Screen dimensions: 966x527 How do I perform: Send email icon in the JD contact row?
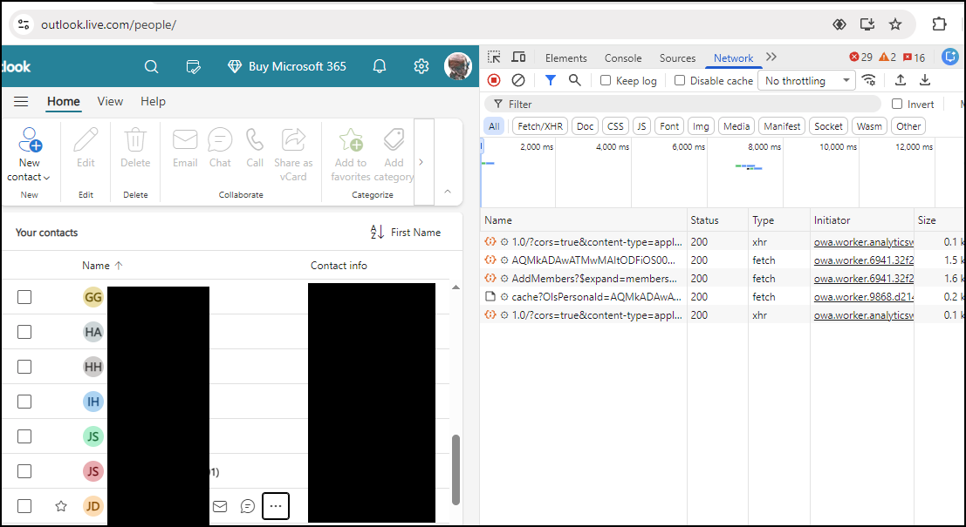tap(220, 506)
